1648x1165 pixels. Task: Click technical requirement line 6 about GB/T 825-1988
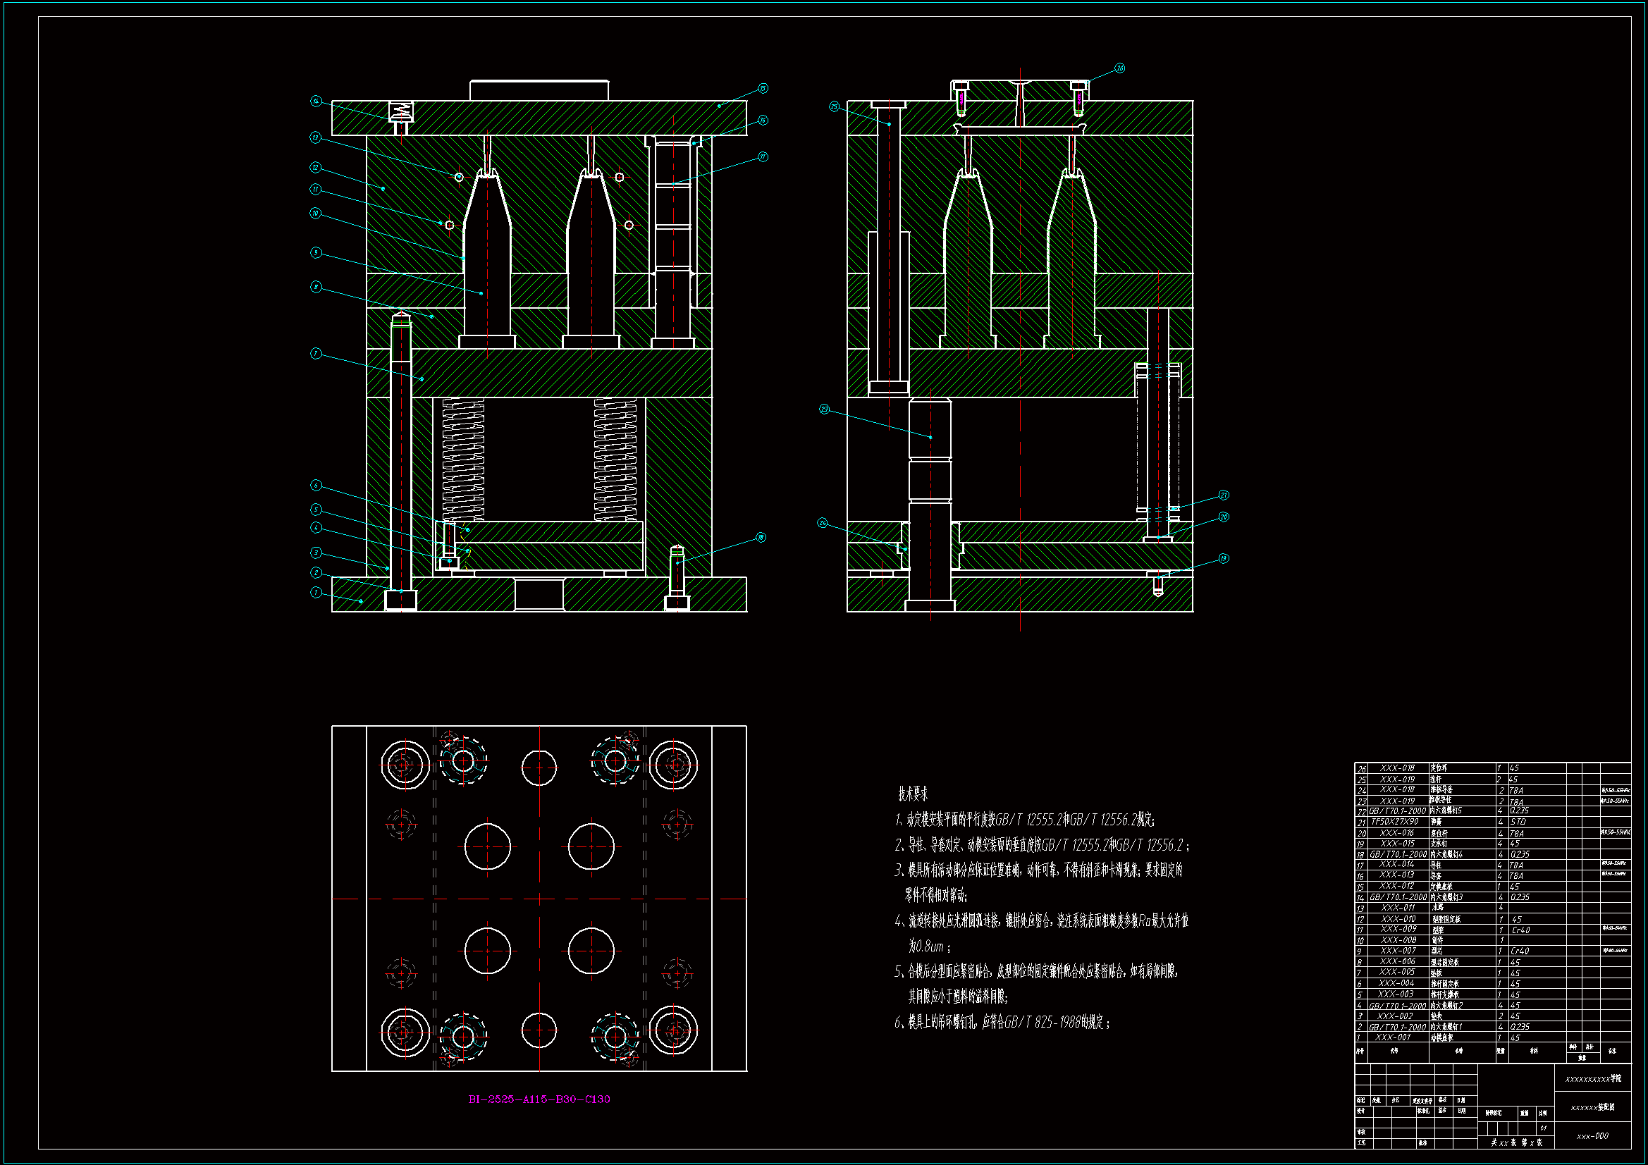(1002, 1022)
